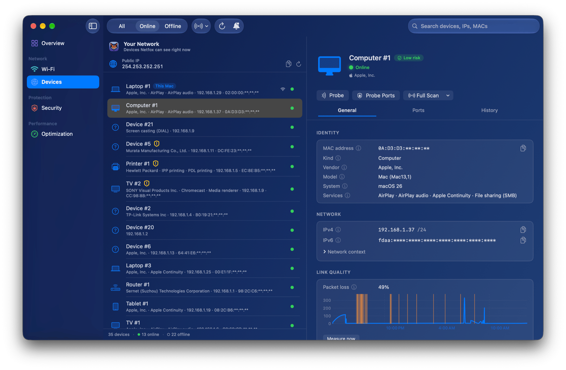
Task: Click the warning shield on Printer #1
Action: click(156, 164)
